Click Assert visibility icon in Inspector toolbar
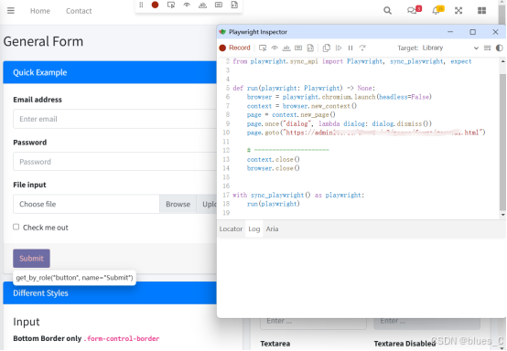The height and width of the screenshot is (351, 507). pos(275,48)
